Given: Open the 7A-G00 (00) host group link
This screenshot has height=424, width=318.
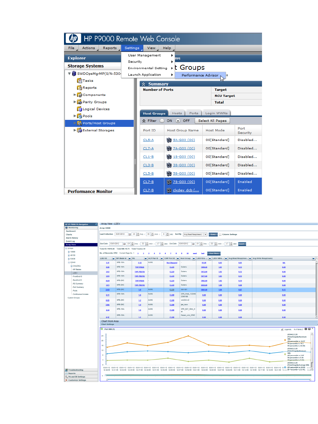Looking at the screenshot, I should click(184, 148).
